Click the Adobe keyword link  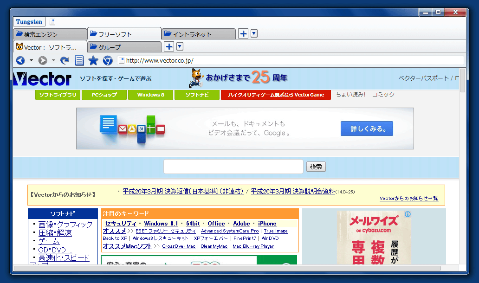pos(241,224)
